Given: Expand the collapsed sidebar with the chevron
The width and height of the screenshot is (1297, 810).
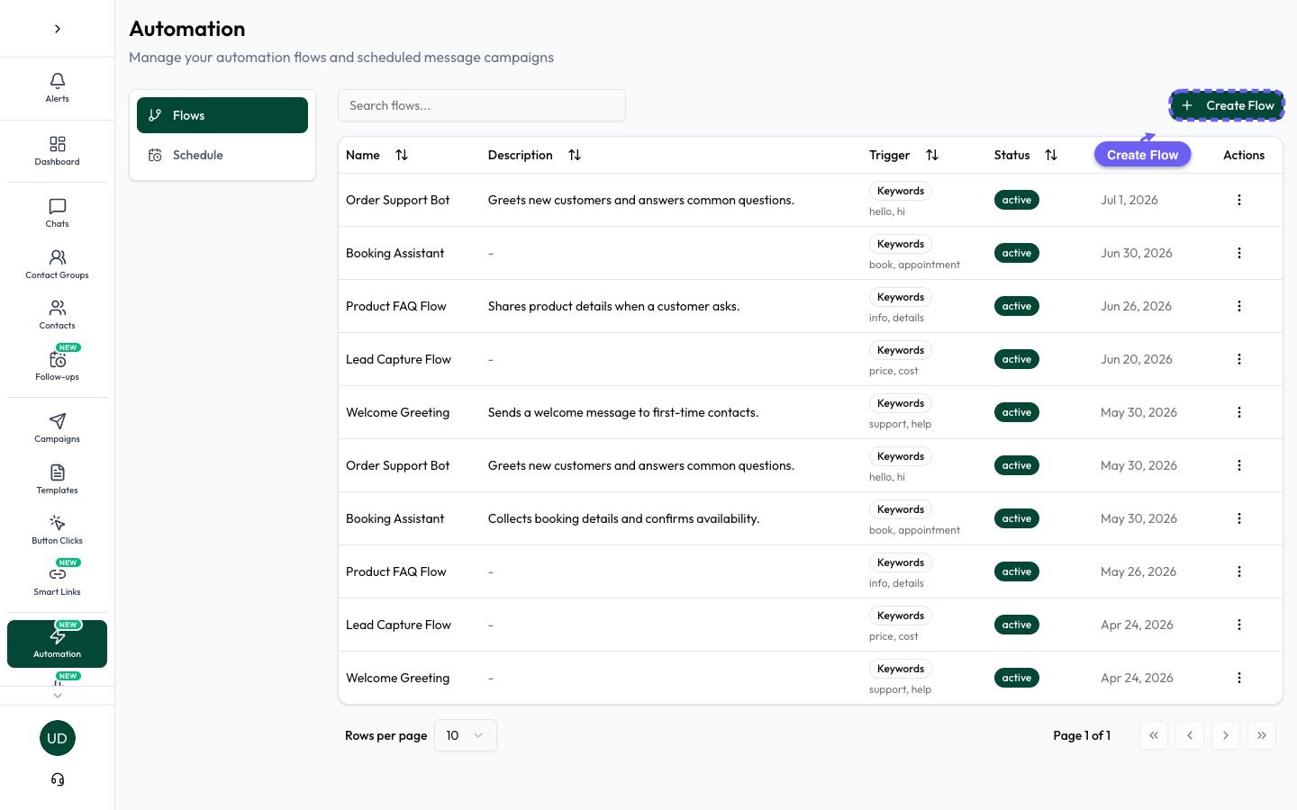Looking at the screenshot, I should 58,29.
